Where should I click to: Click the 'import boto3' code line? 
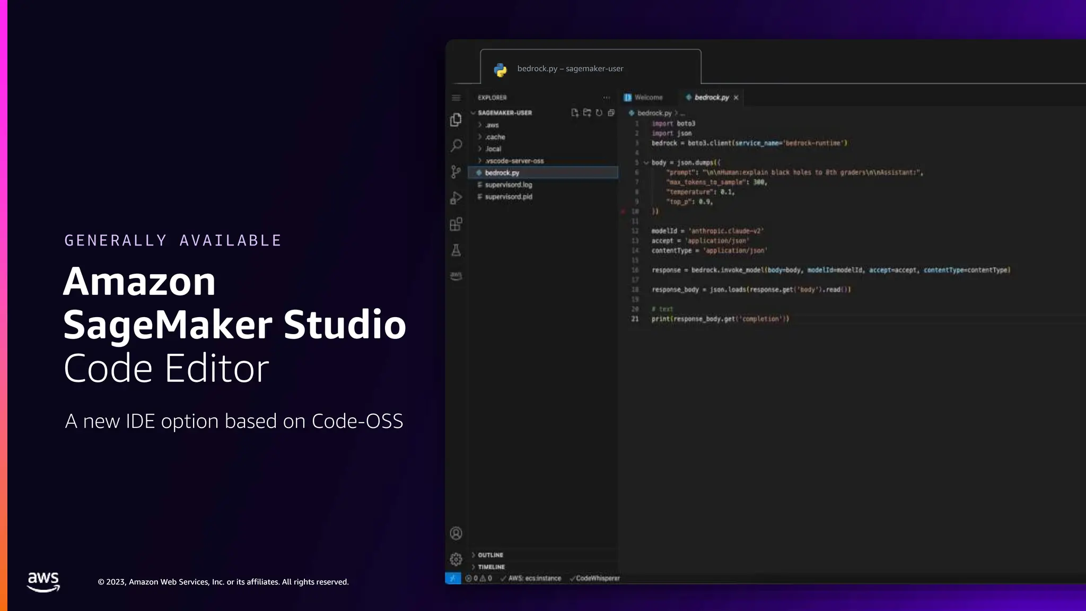(673, 124)
